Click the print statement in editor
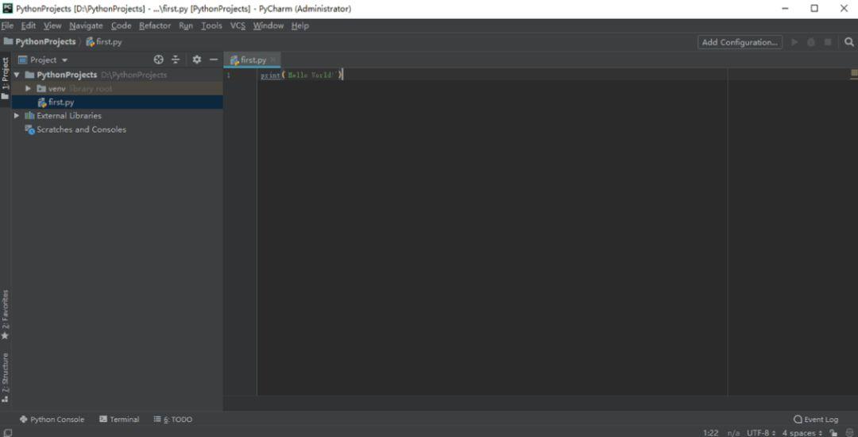 coord(302,75)
